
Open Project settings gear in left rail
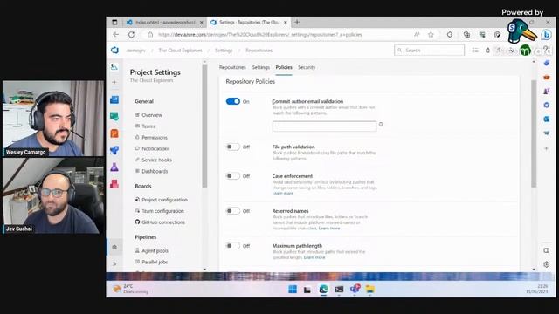[114, 247]
